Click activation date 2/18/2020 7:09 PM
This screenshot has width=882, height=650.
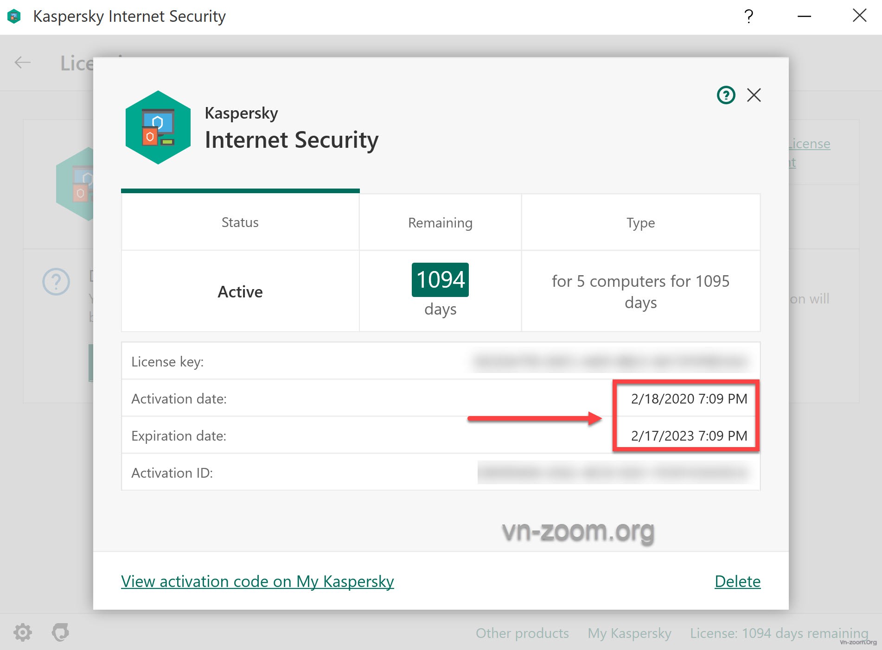coord(689,399)
